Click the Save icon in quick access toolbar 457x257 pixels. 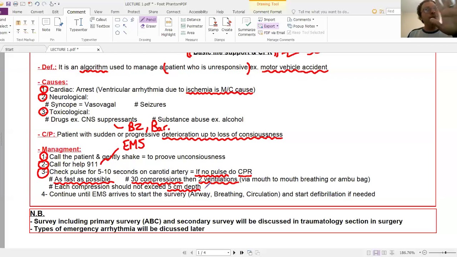[x=8, y=4]
